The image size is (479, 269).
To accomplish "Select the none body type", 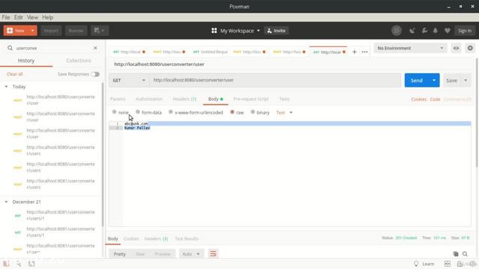I will [115, 112].
